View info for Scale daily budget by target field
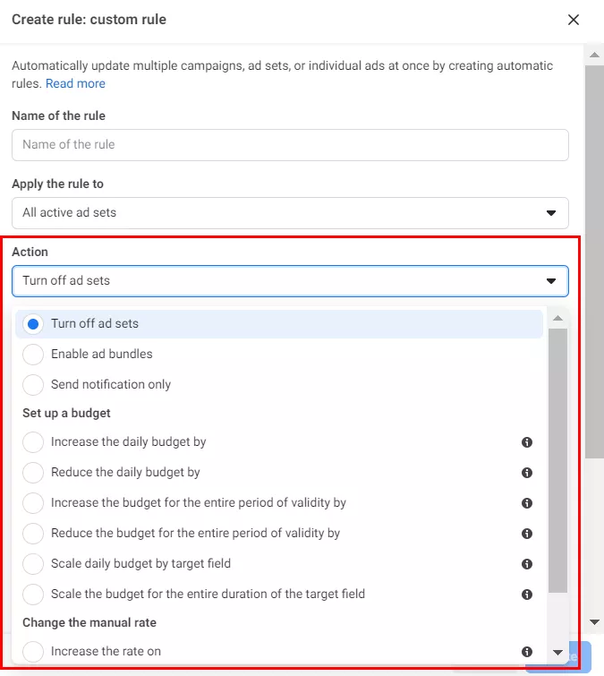The image size is (604, 676). tap(526, 564)
